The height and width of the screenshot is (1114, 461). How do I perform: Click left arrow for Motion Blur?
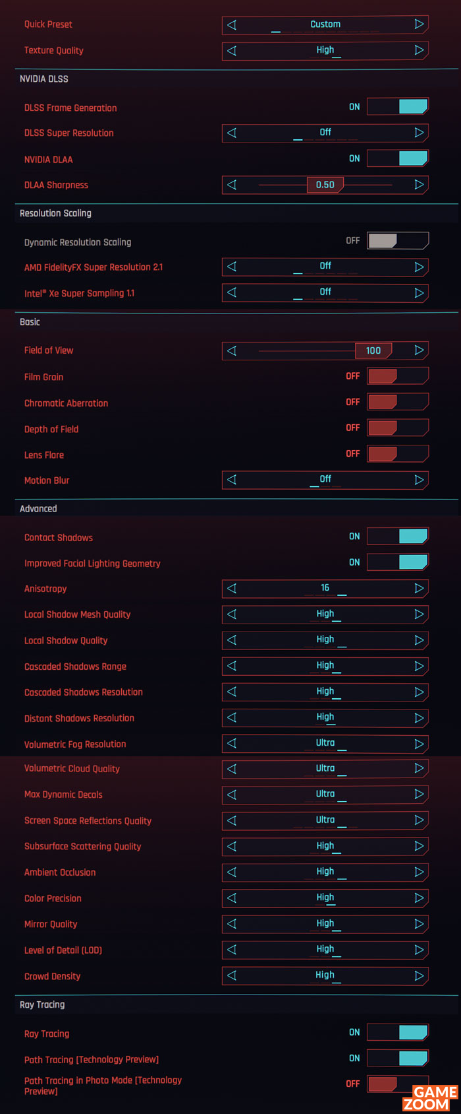click(x=232, y=480)
